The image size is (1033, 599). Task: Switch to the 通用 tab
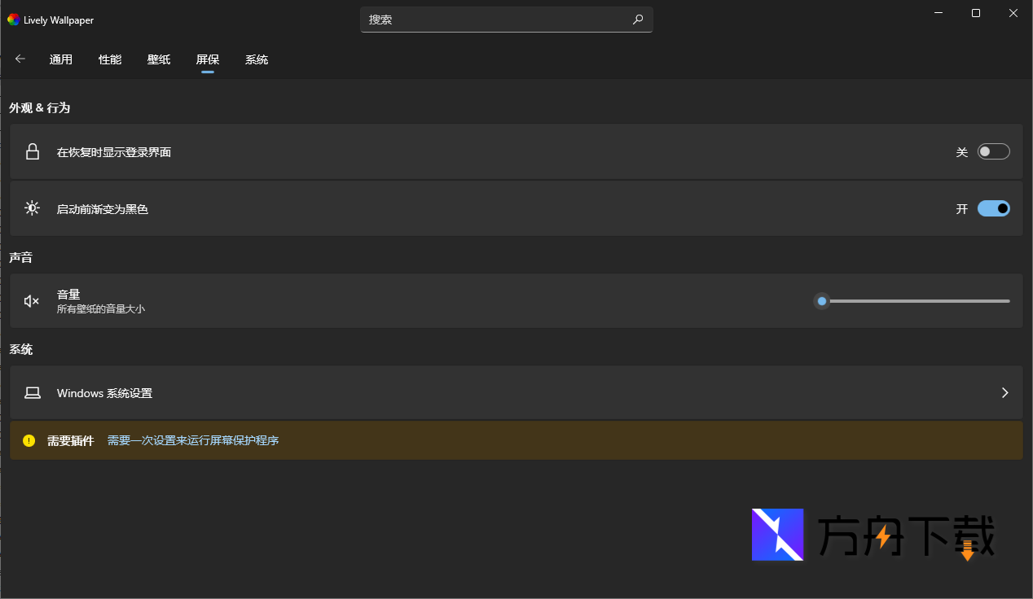(61, 59)
